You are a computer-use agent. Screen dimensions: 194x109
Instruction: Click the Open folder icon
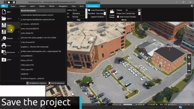(x=4, y=18)
